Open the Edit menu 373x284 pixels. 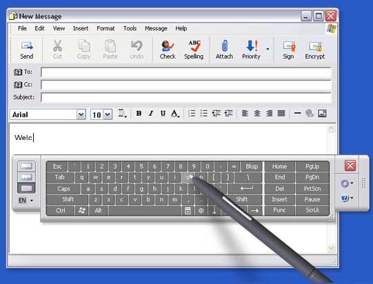click(x=39, y=28)
